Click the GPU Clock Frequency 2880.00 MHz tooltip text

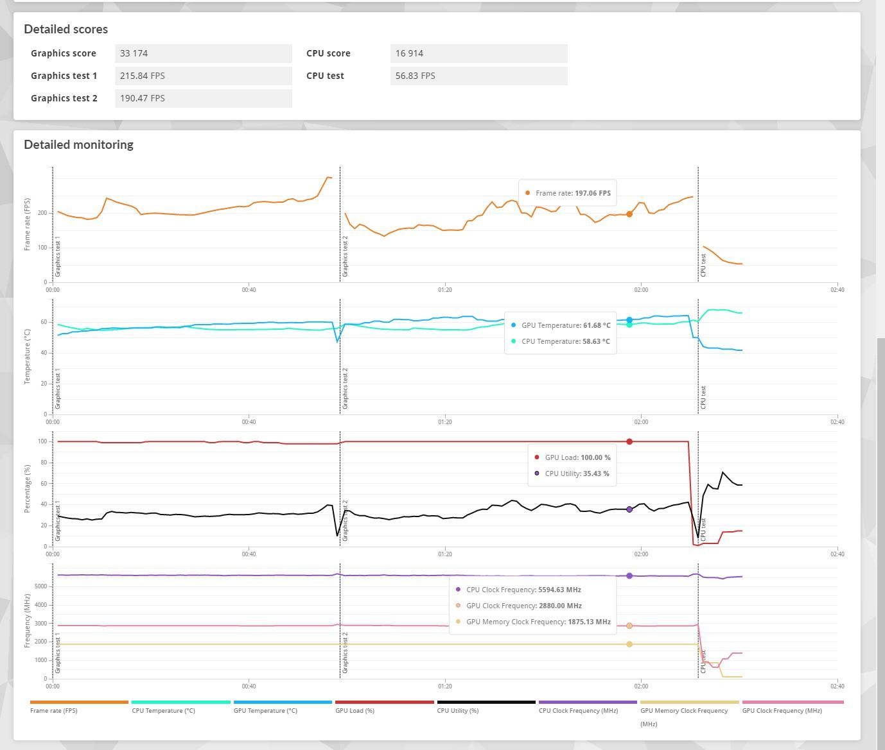pos(524,606)
